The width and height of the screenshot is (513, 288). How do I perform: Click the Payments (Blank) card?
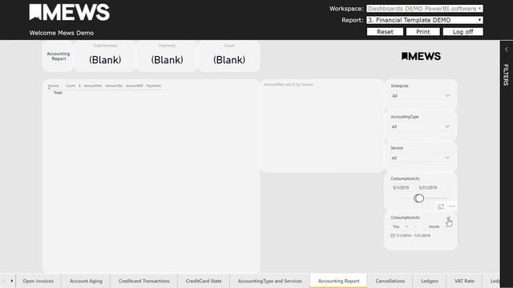click(168, 56)
